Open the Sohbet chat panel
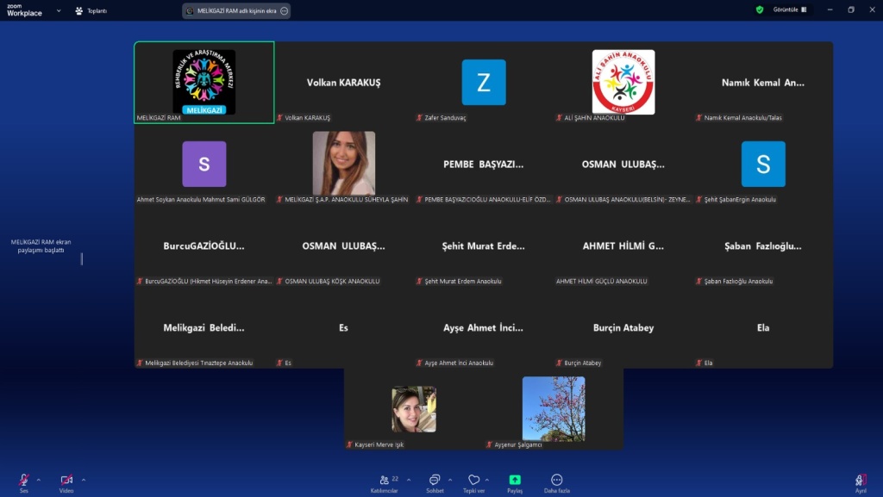883x497 pixels. 435,480
